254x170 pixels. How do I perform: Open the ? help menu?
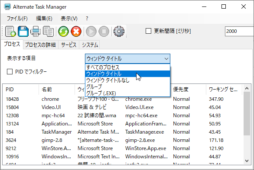(87, 19)
